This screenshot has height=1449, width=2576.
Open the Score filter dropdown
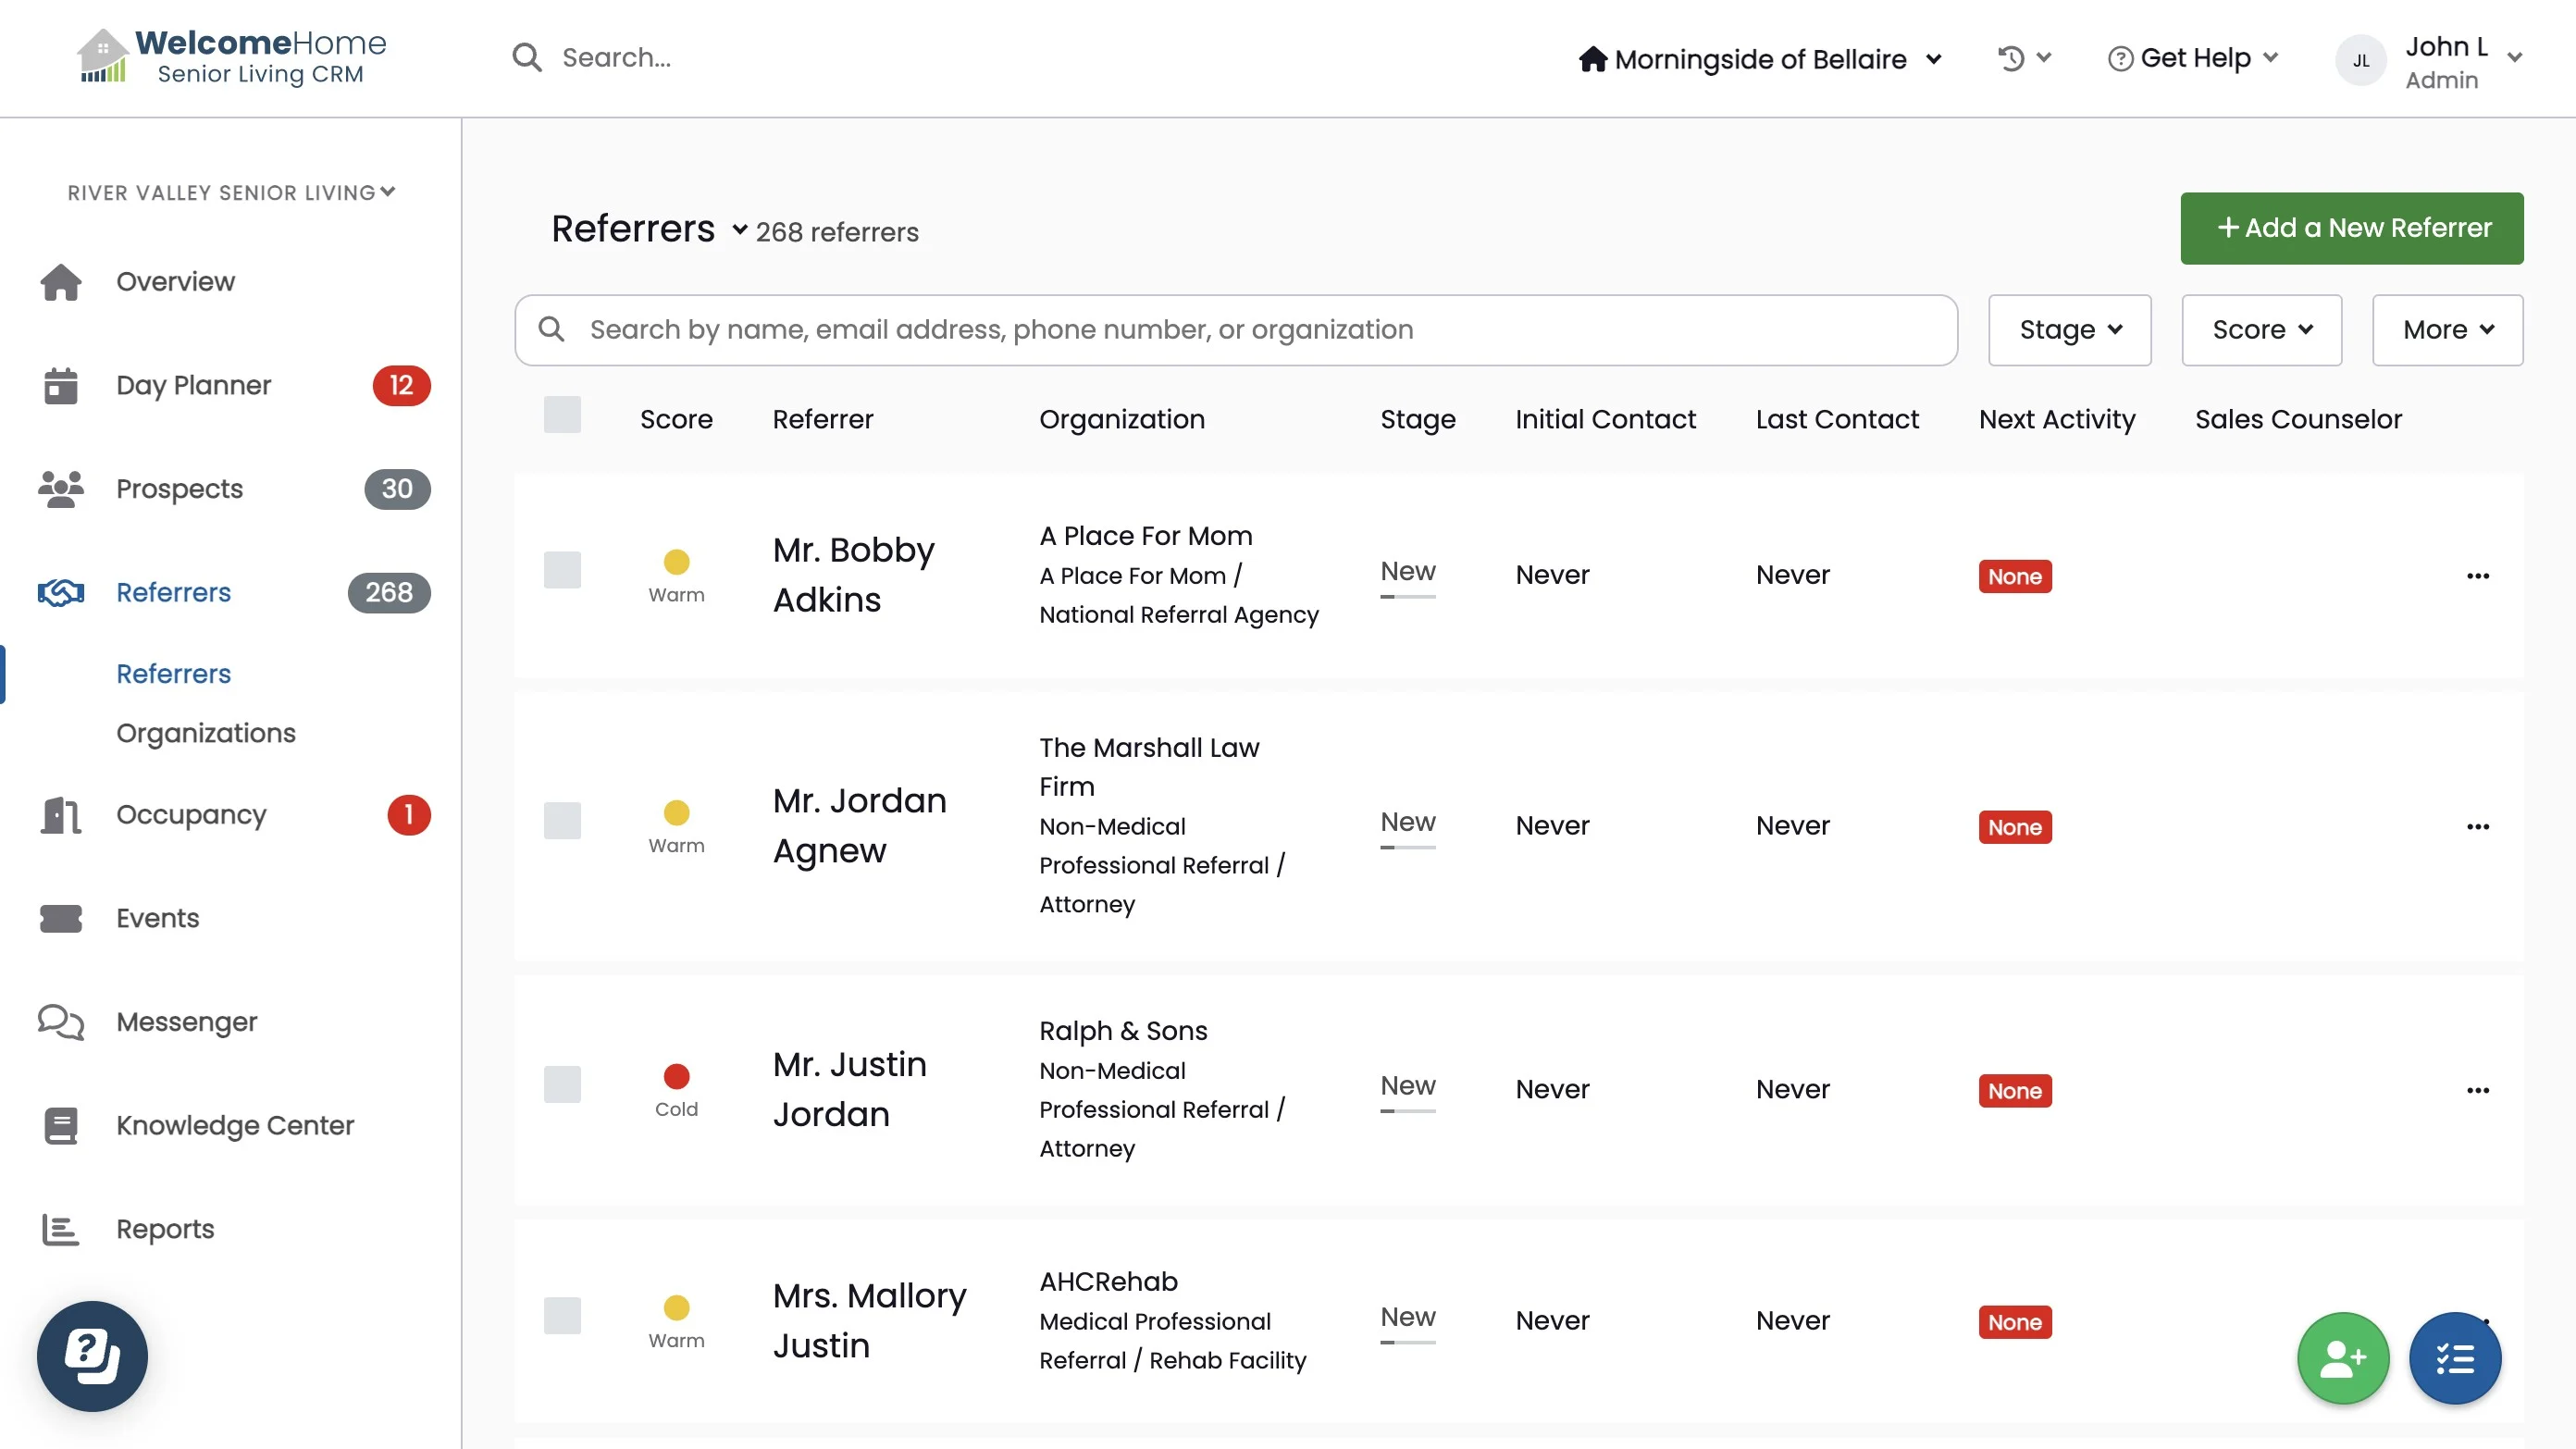2261,330
